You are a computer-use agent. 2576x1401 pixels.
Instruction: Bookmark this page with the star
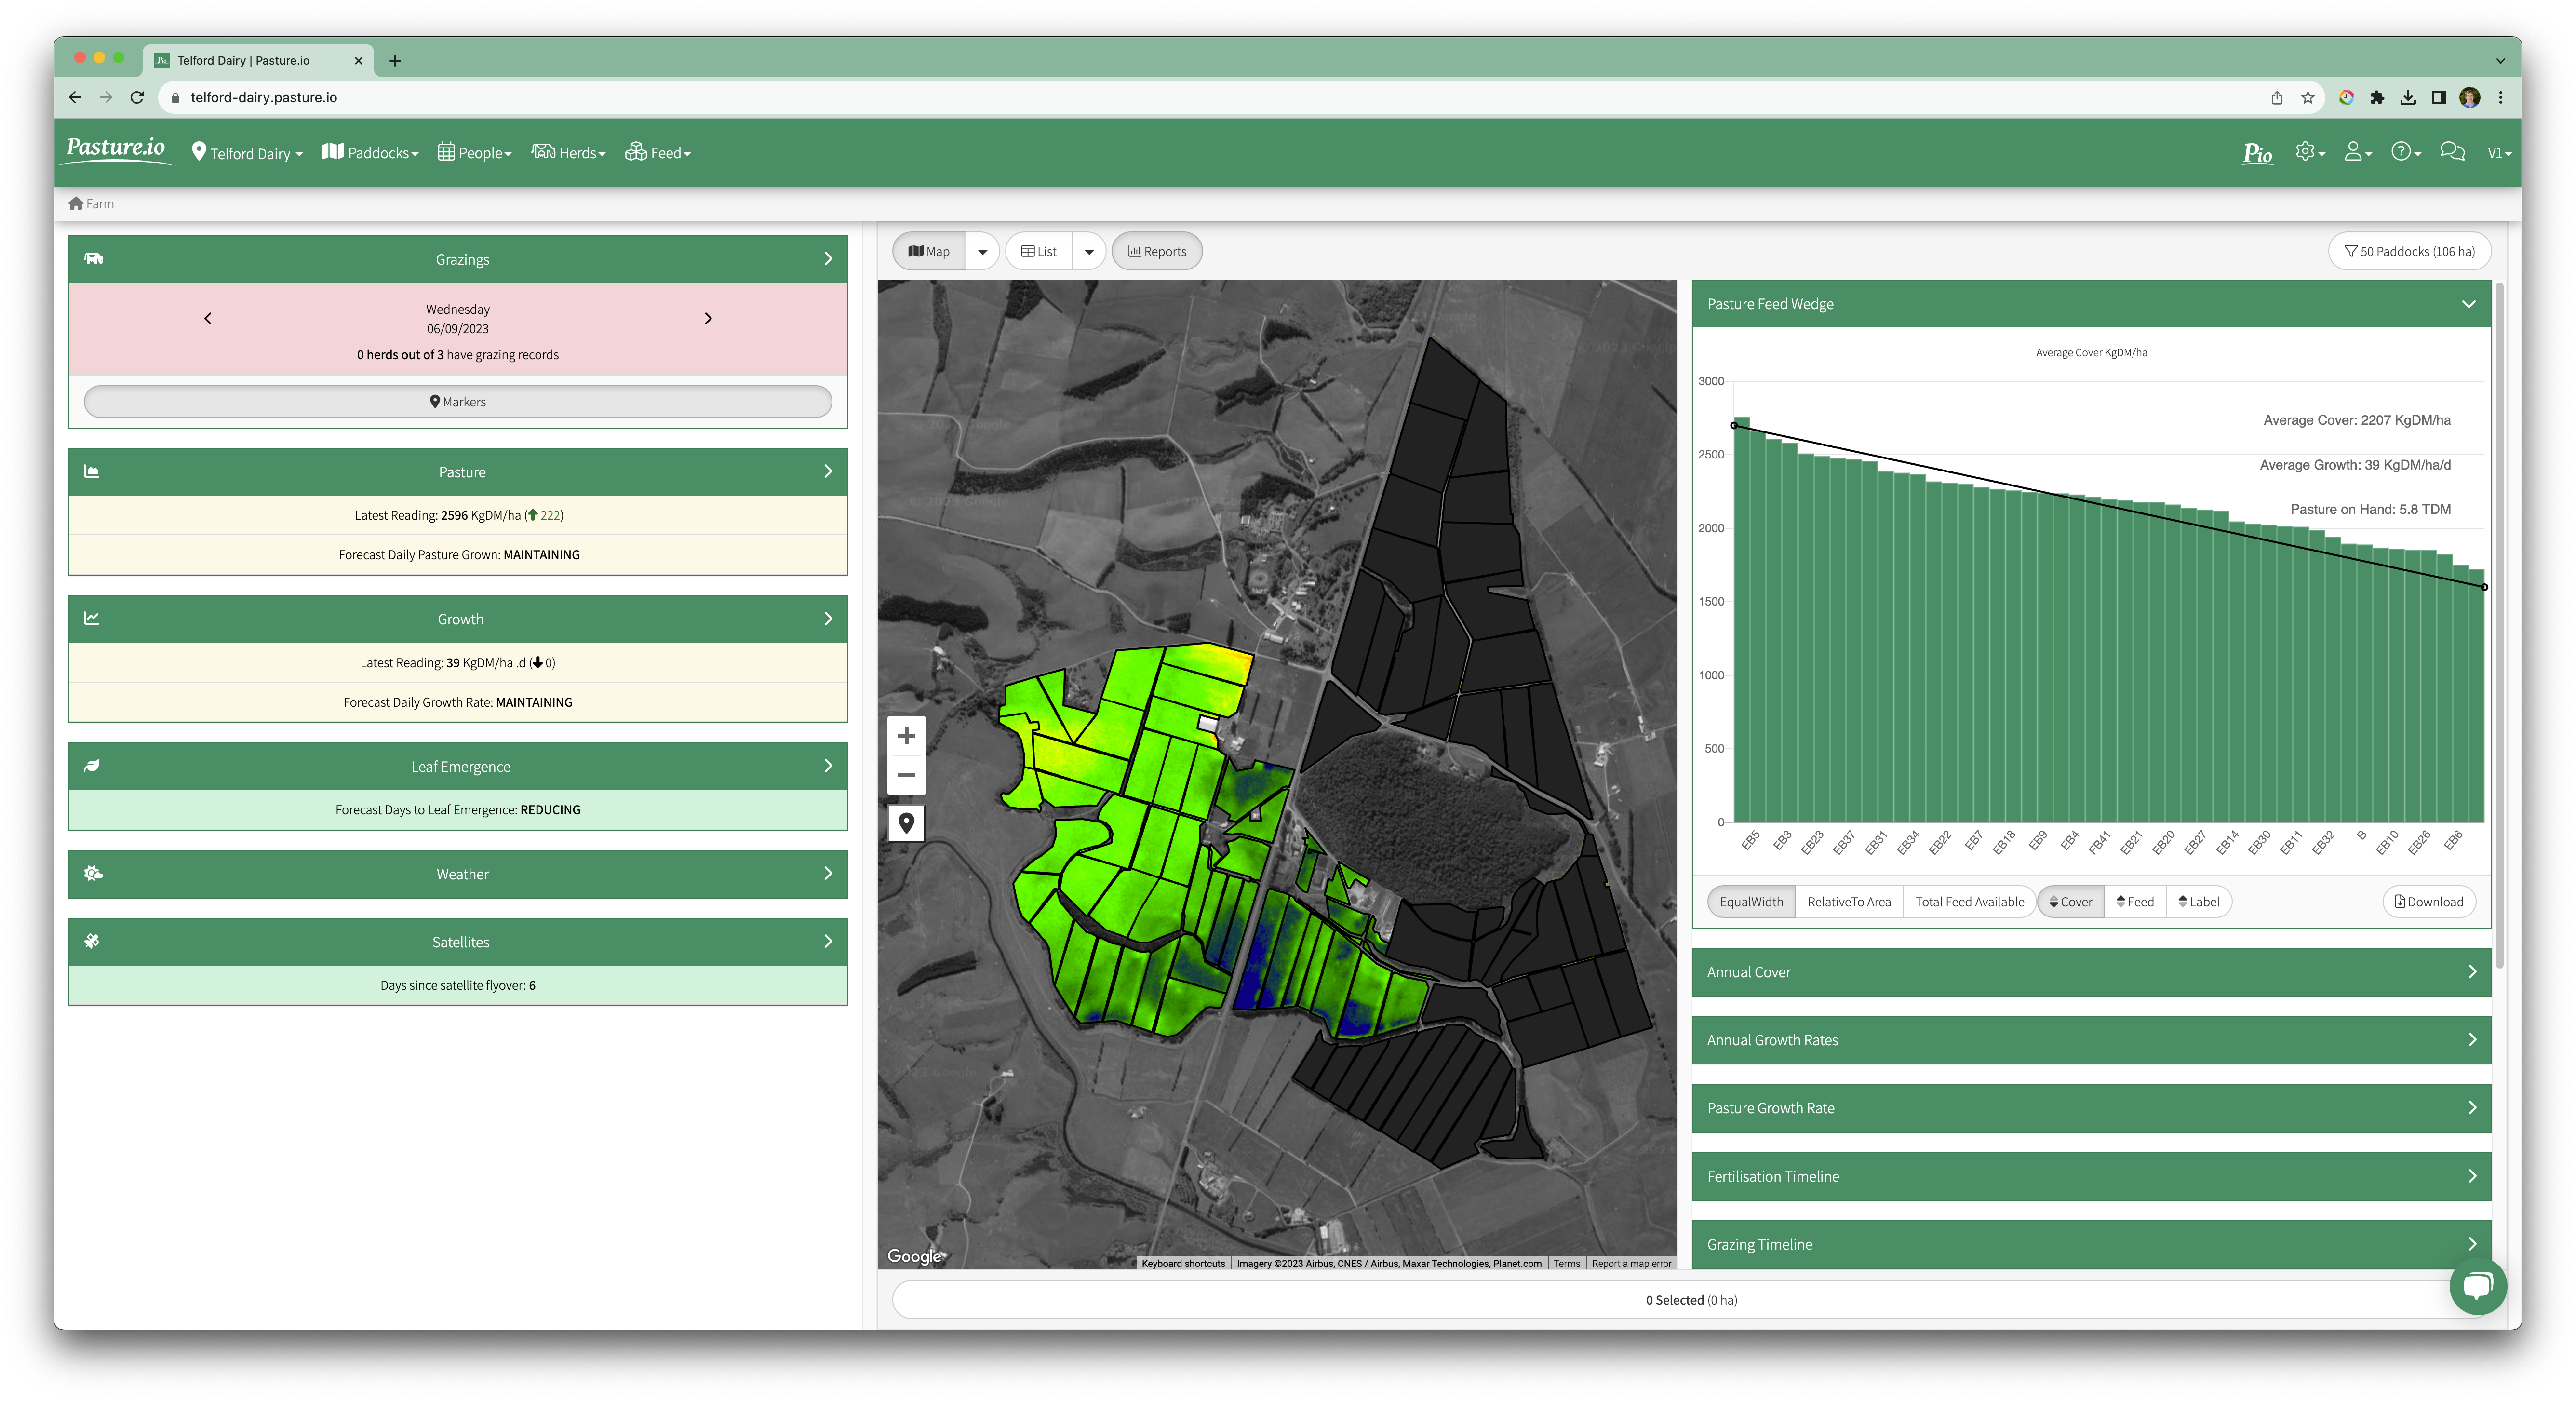(2308, 97)
